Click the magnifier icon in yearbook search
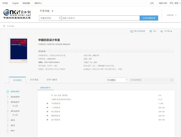The image size is (181, 137). 172,80
